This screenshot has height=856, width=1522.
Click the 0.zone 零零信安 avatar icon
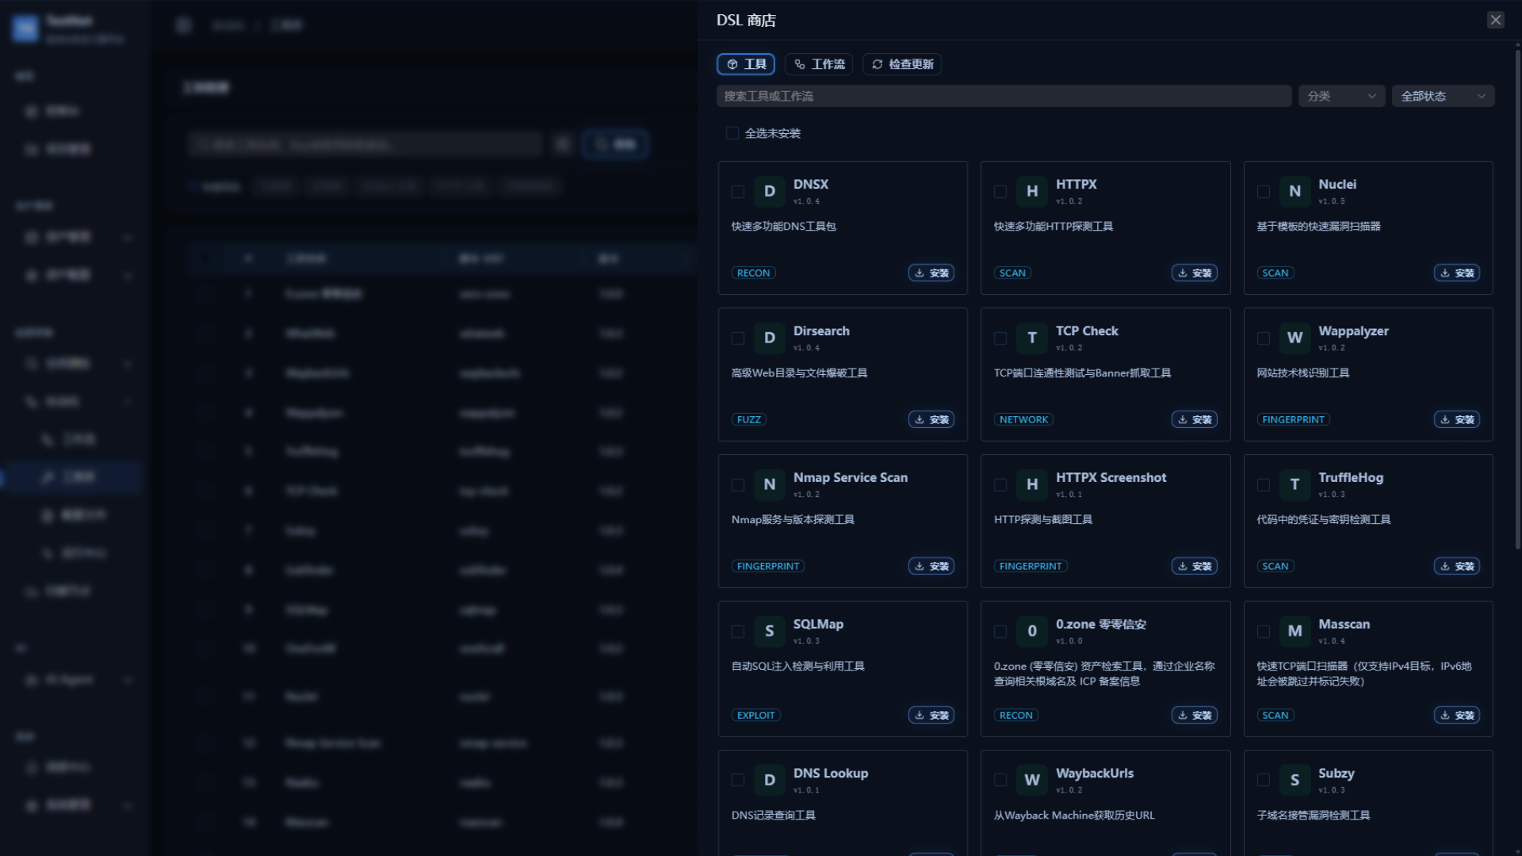click(1031, 631)
